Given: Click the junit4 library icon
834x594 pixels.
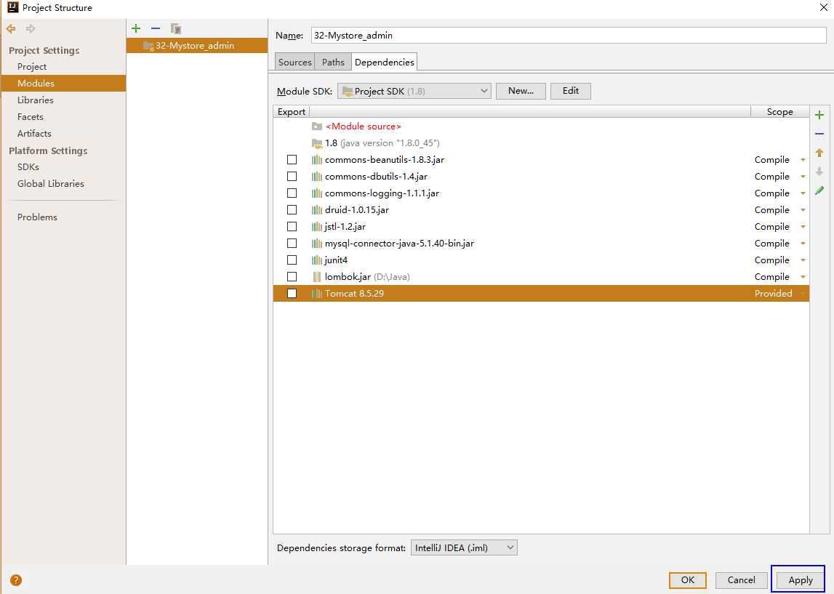Looking at the screenshot, I should click(317, 260).
